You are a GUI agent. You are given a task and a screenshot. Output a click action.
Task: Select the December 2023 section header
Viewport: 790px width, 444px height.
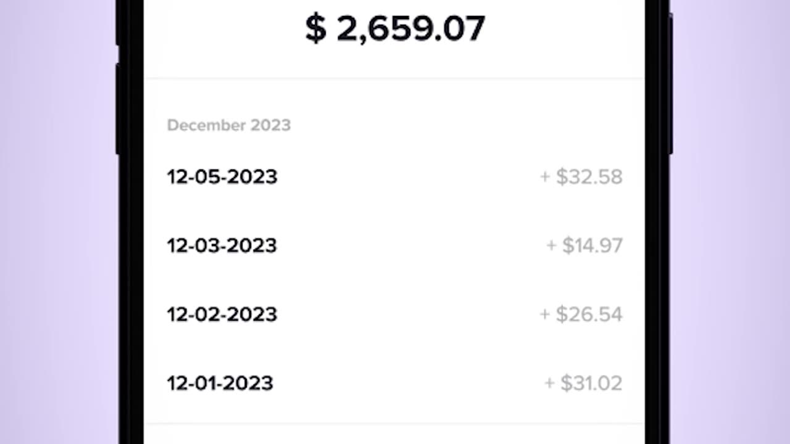(228, 125)
